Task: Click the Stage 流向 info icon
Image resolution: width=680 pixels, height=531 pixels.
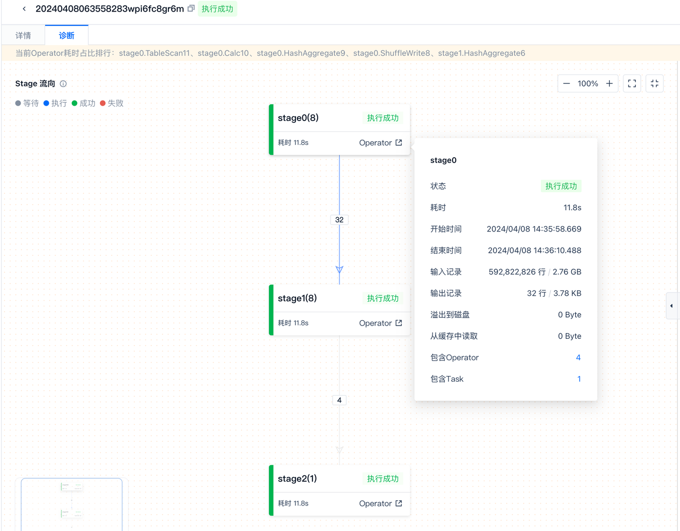Action: tap(63, 84)
